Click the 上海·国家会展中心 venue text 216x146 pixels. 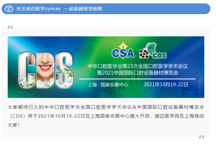click(108, 84)
